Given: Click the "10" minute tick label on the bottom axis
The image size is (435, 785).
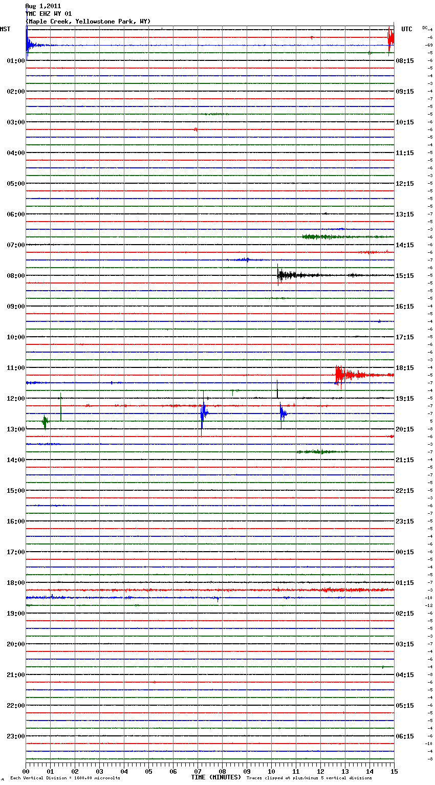Looking at the screenshot, I should (x=271, y=771).
